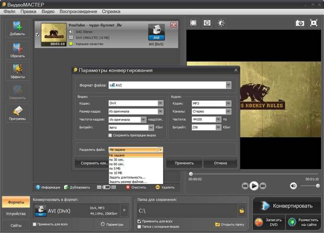Open the Воспроизведение menu
Viewport: 324px width, 233px height.
(77, 11)
